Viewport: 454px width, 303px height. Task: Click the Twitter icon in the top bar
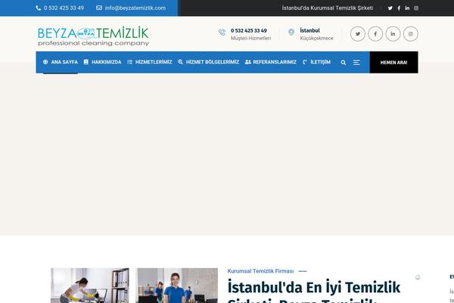tap(390, 8)
